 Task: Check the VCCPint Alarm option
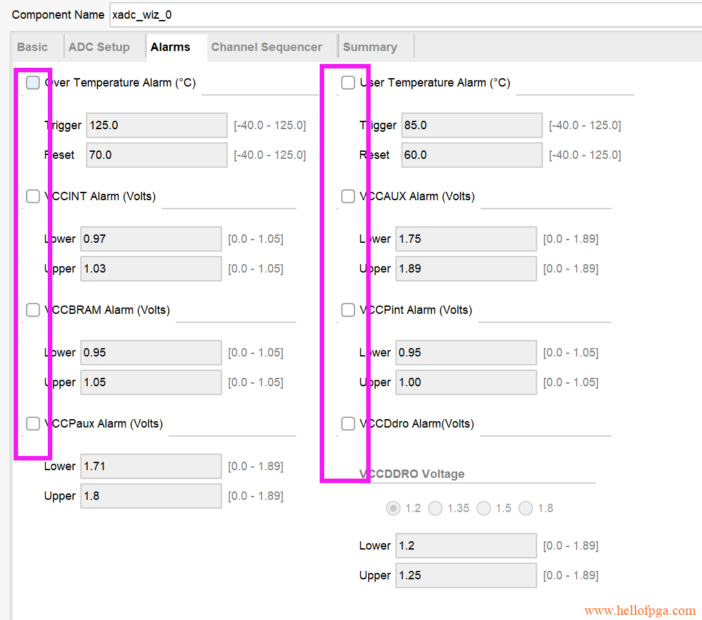348,310
